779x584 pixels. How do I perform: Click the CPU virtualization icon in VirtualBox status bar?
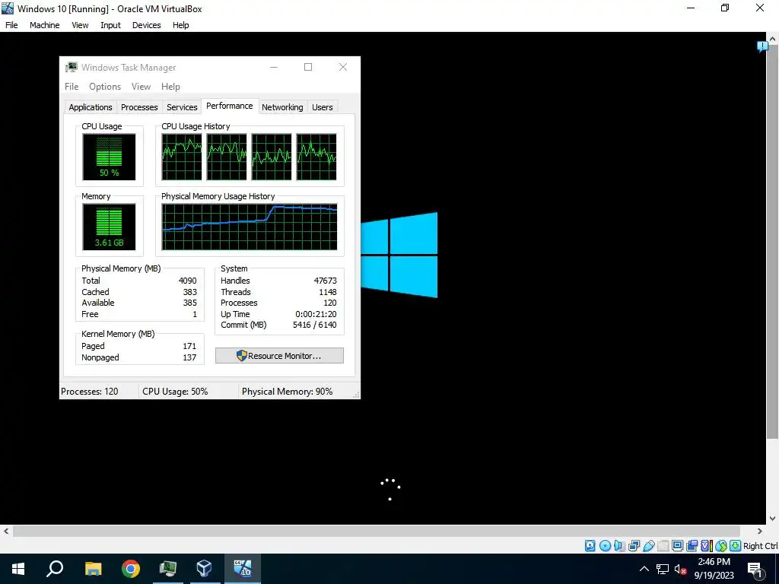point(707,546)
